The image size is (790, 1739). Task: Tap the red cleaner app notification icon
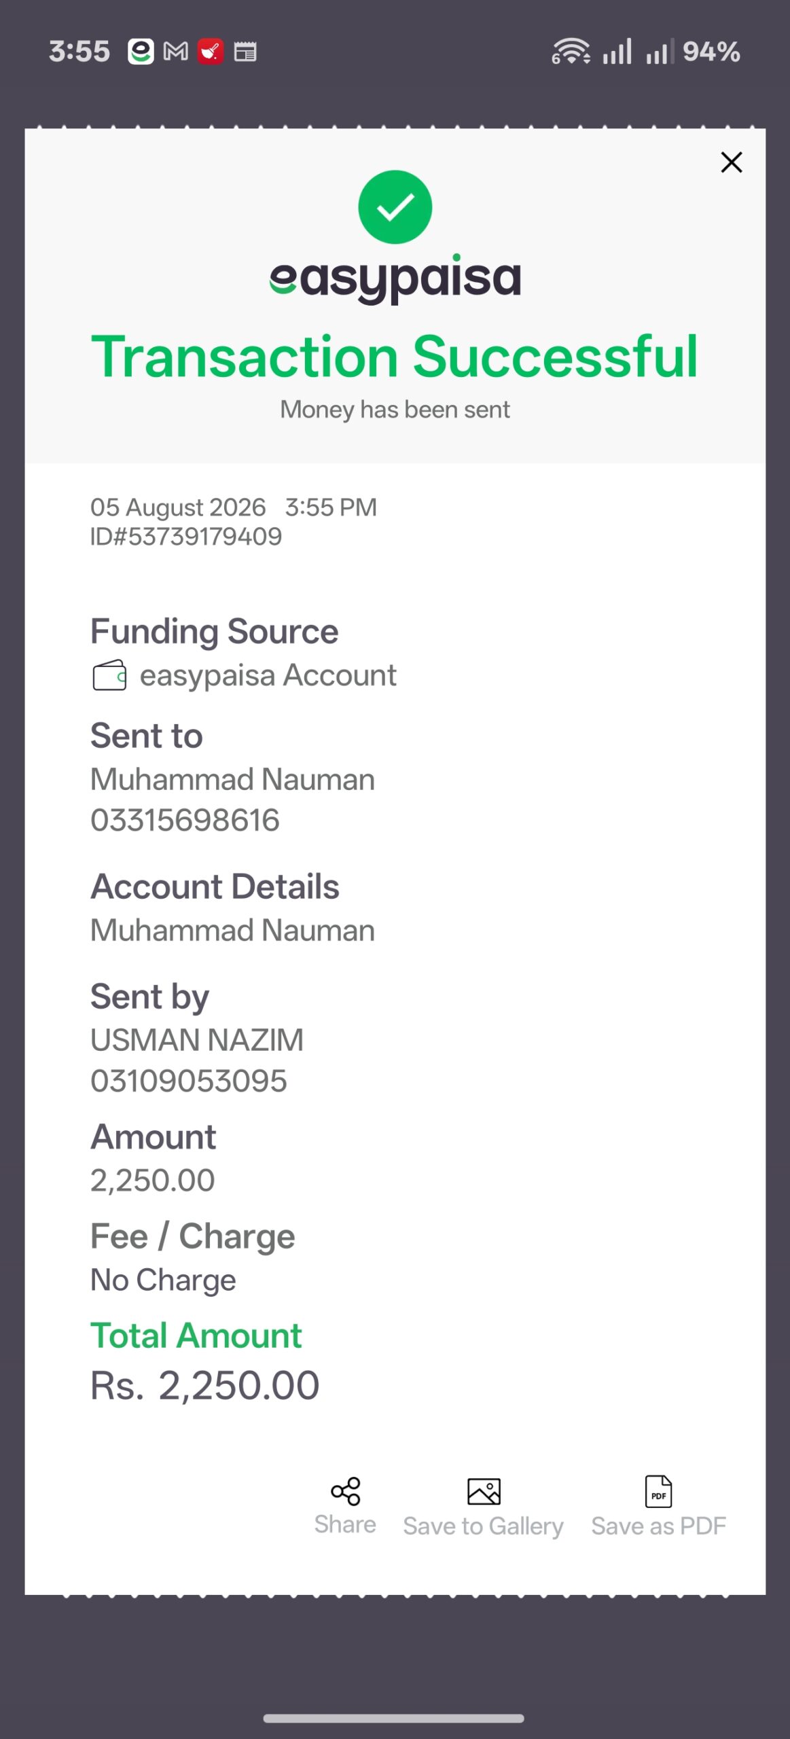pos(211,52)
